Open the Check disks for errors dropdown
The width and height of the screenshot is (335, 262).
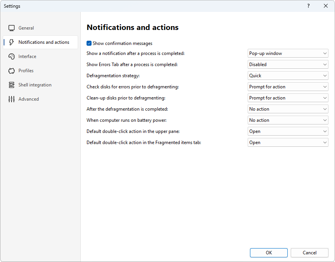tap(288, 87)
